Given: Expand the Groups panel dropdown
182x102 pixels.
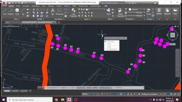Looking at the screenshot, I should 150,19.
